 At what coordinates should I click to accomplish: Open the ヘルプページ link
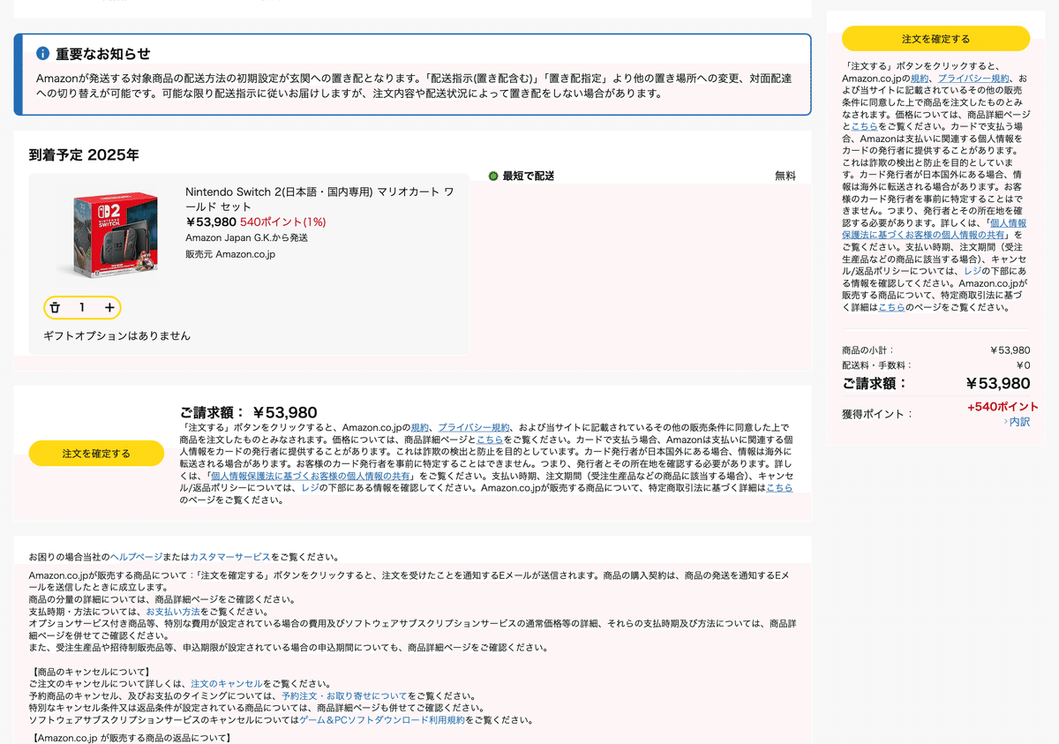click(x=137, y=557)
